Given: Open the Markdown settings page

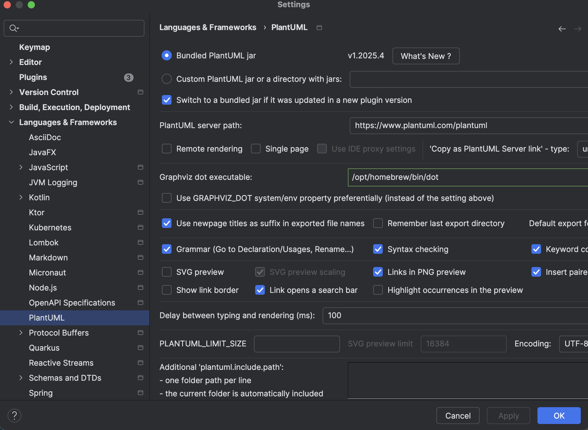Looking at the screenshot, I should click(x=48, y=257).
